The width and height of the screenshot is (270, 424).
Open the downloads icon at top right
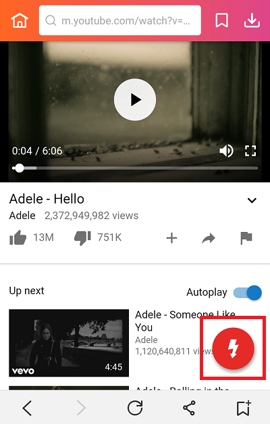(252, 20)
